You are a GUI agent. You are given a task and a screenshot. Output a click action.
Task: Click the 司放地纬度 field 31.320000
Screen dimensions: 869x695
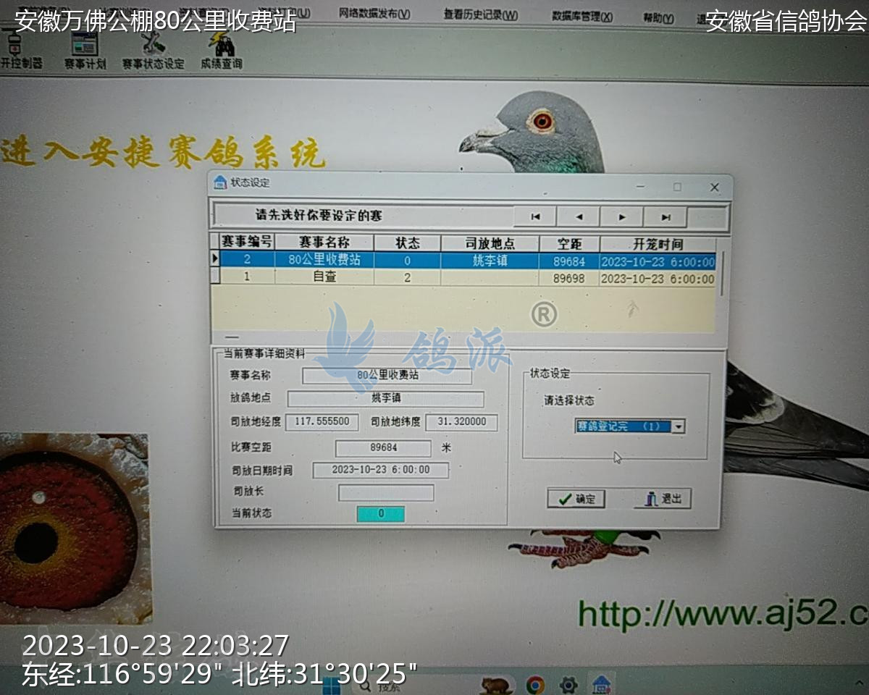[462, 422]
